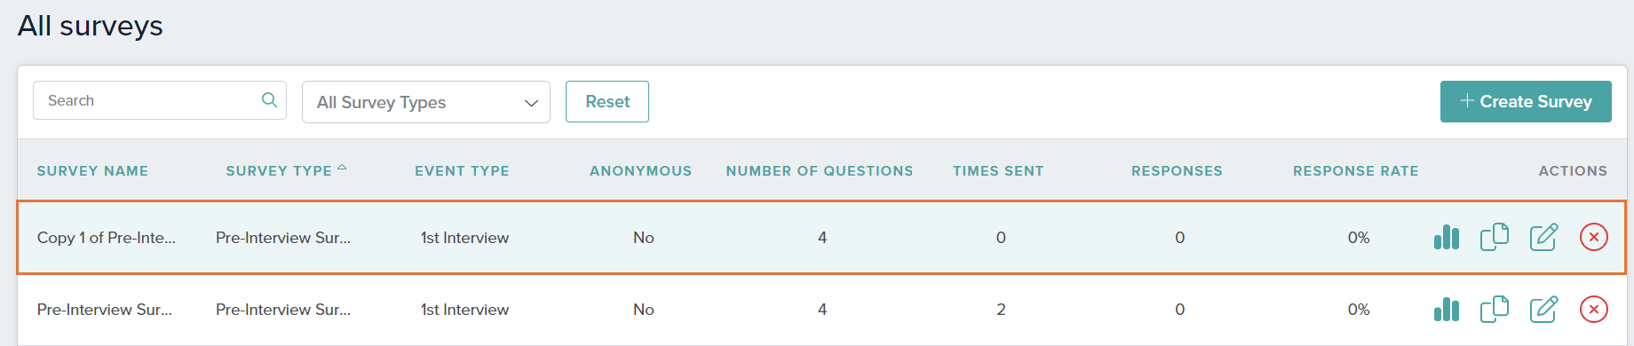Sort by Times Sent column header
This screenshot has height=346, width=1634.
click(x=998, y=170)
